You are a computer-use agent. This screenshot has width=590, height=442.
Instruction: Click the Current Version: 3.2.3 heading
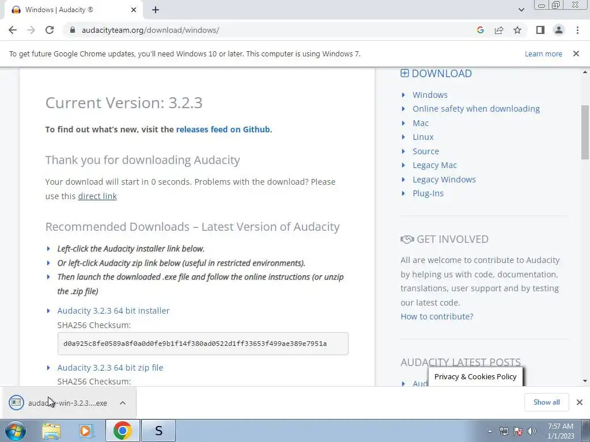pos(124,102)
